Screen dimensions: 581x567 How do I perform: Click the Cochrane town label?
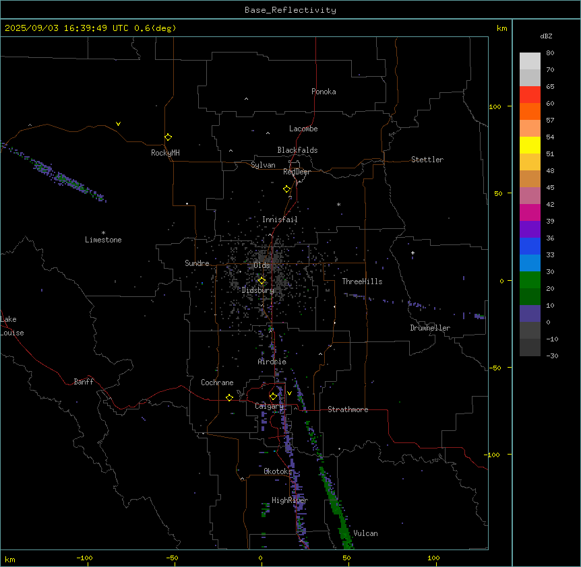pyautogui.click(x=217, y=382)
